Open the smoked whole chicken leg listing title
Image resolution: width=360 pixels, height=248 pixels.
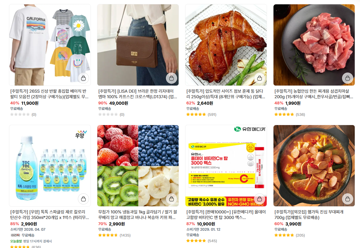226,94
